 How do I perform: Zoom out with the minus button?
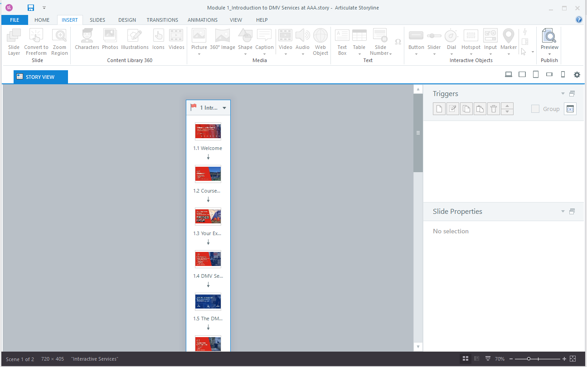pos(511,359)
